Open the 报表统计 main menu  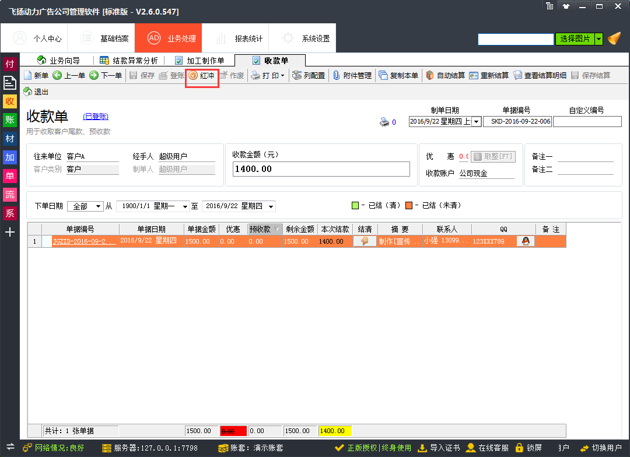point(239,38)
